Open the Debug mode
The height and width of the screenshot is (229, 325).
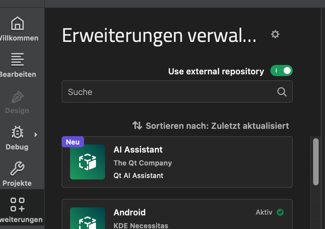(x=18, y=138)
